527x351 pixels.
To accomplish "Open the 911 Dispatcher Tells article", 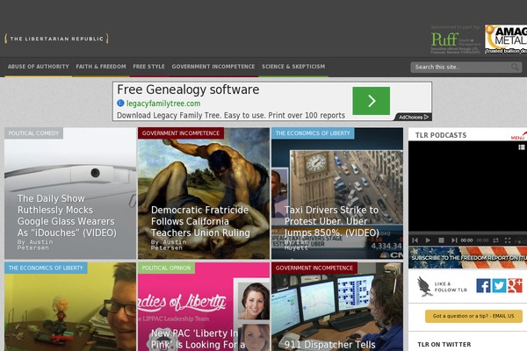I will pos(330,345).
